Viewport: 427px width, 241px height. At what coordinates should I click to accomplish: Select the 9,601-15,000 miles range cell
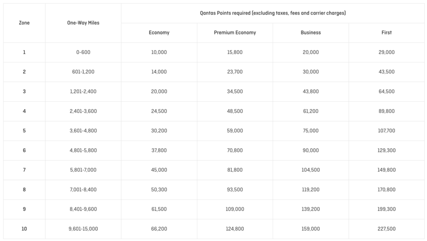click(x=83, y=229)
